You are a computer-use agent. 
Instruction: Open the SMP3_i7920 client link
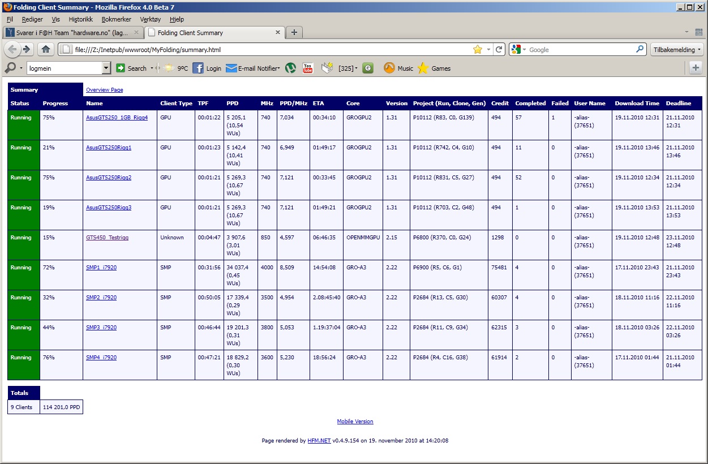(x=101, y=328)
